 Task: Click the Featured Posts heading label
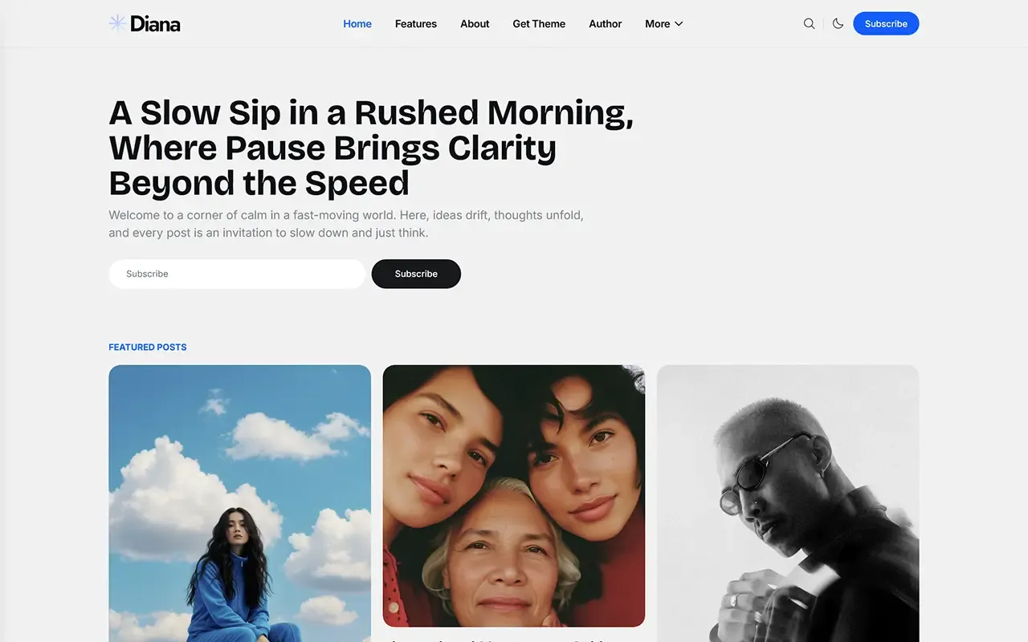pos(148,347)
